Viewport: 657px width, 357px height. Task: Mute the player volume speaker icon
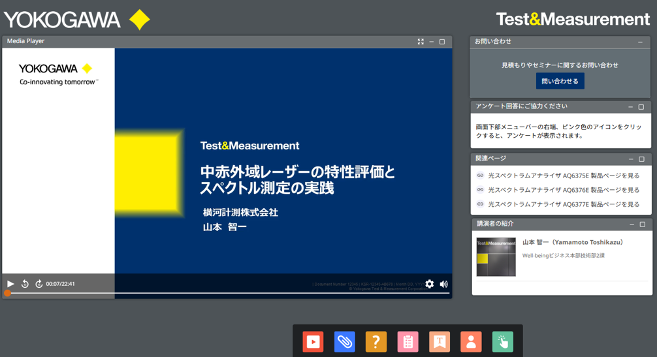click(x=443, y=284)
